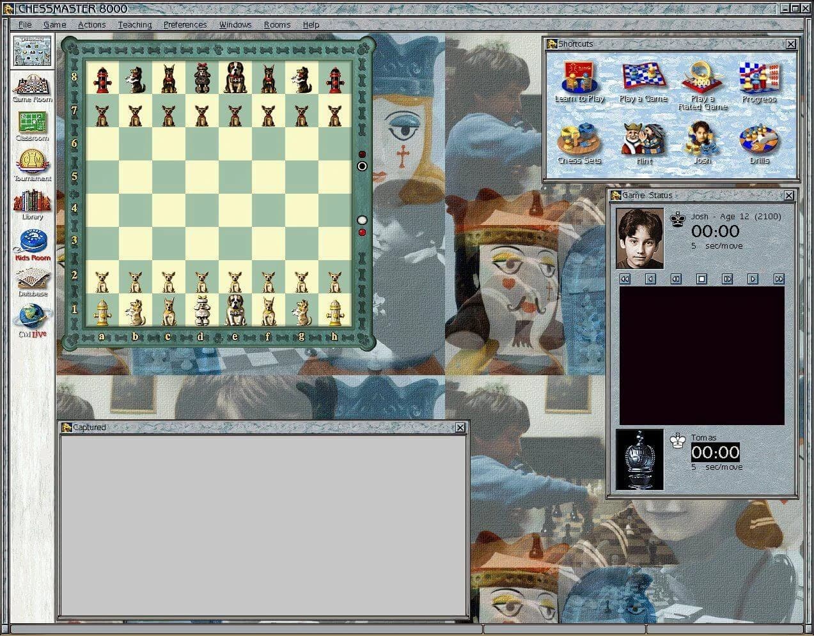This screenshot has width=814, height=636.
Task: Open the Learn to Play shortcut
Action: tap(579, 82)
